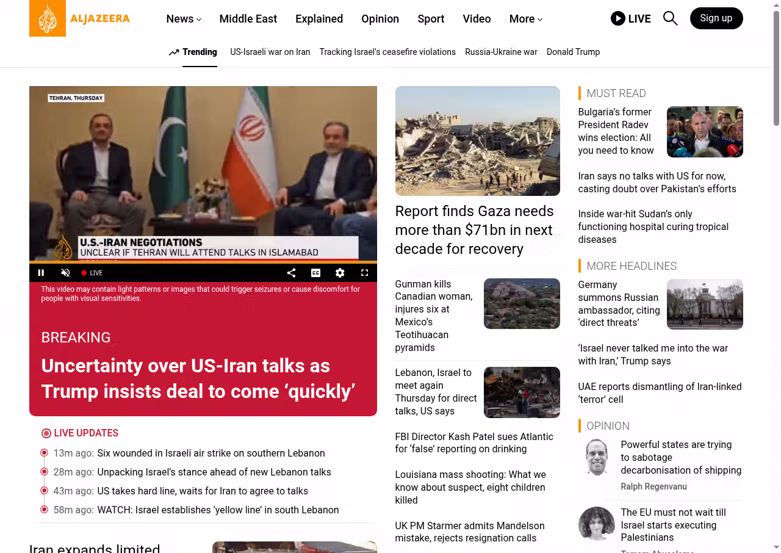
Task: Click the LIVE play icon in header
Action: 617,18
